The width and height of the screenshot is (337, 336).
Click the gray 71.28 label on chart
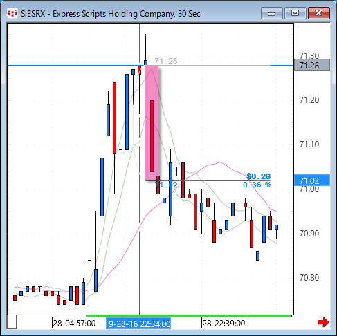click(x=166, y=61)
